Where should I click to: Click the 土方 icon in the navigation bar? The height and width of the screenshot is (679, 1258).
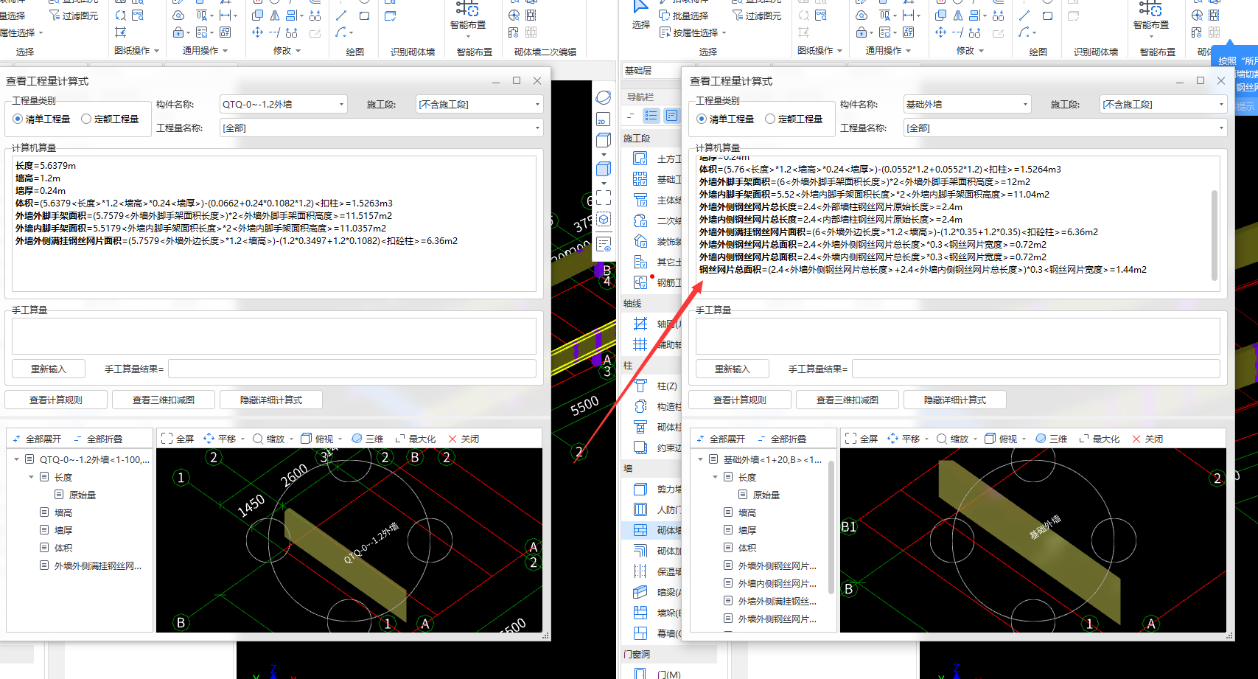click(x=640, y=159)
